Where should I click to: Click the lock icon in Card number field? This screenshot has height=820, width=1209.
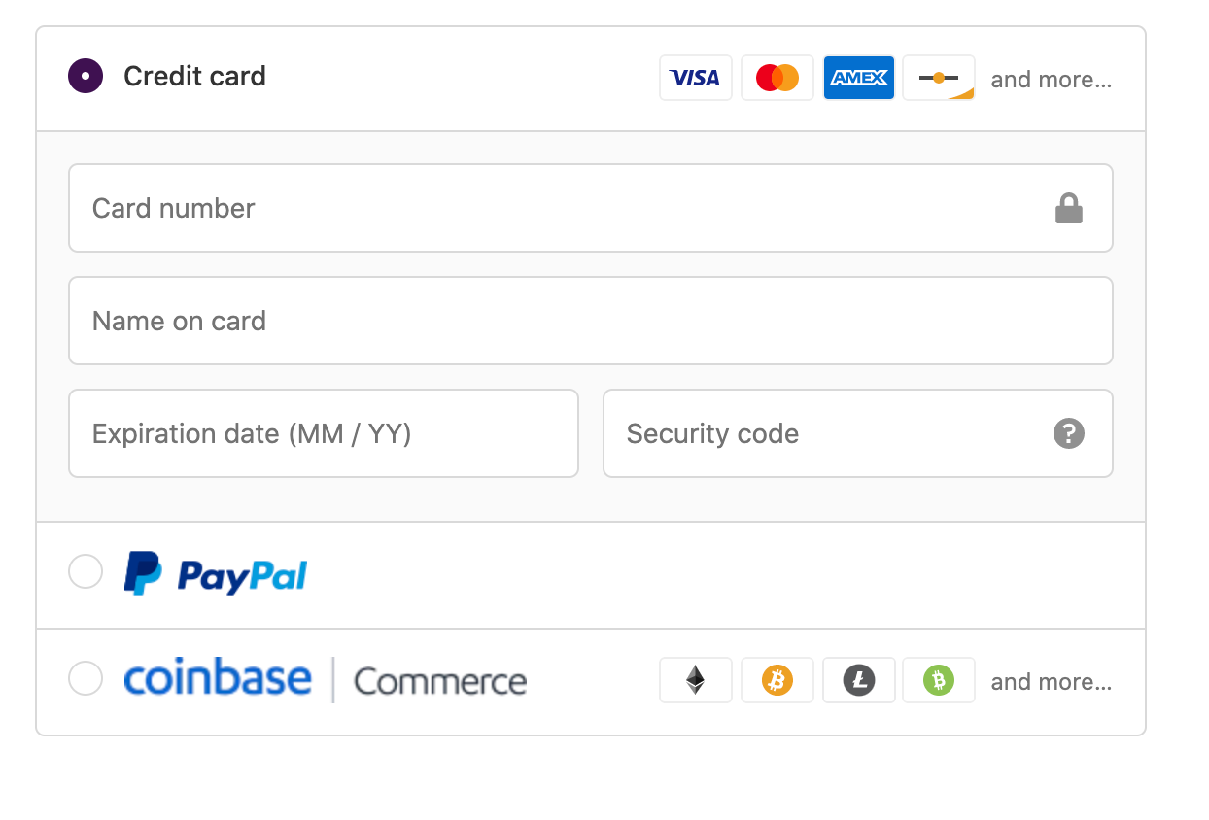[1068, 208]
